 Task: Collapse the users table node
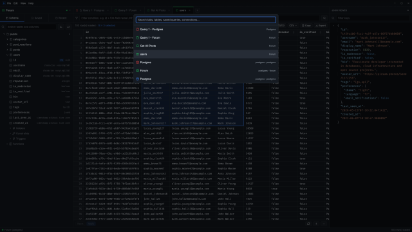[7, 55]
